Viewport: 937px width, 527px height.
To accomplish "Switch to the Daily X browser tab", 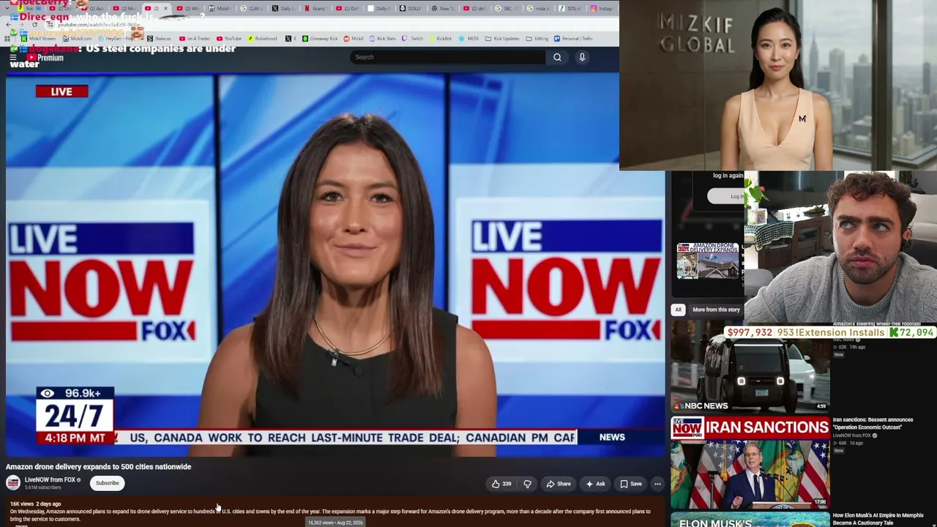I will [x=283, y=9].
